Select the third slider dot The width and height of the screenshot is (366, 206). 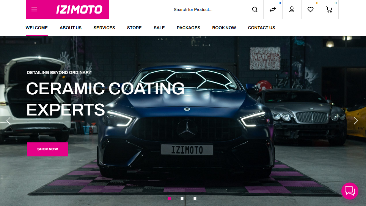195,199
